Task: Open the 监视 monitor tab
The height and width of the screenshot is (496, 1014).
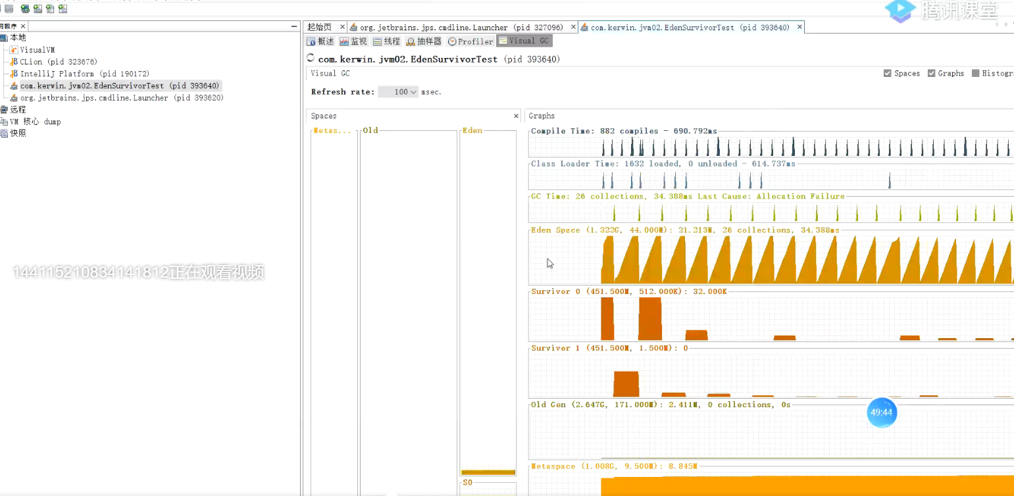Action: click(x=353, y=41)
